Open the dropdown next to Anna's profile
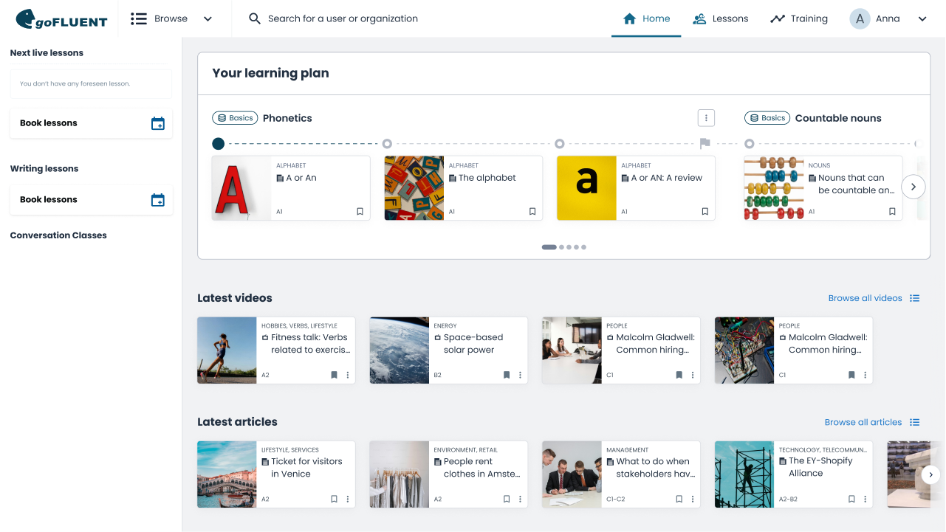Viewport: 946px width, 532px height. [922, 18]
